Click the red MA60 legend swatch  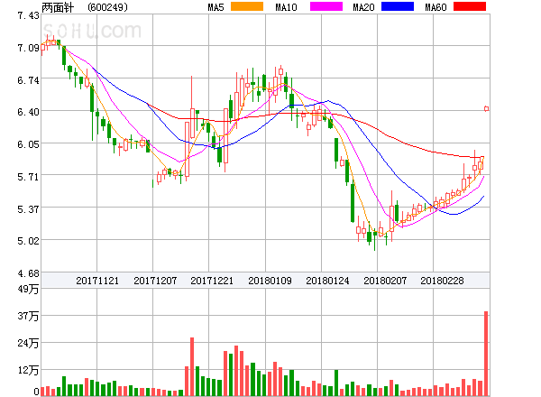[470, 6]
